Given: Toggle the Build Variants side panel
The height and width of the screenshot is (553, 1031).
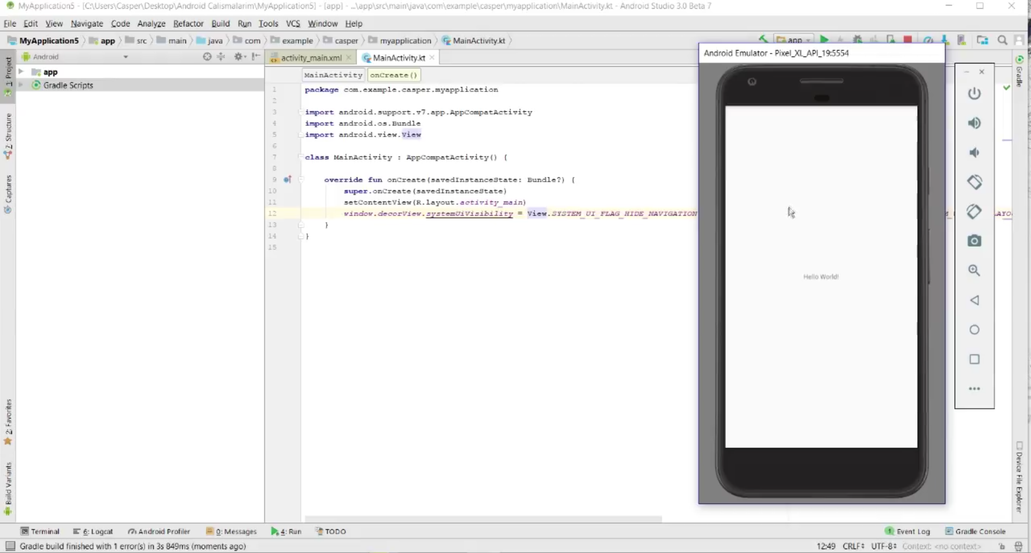Looking at the screenshot, I should point(8,489).
